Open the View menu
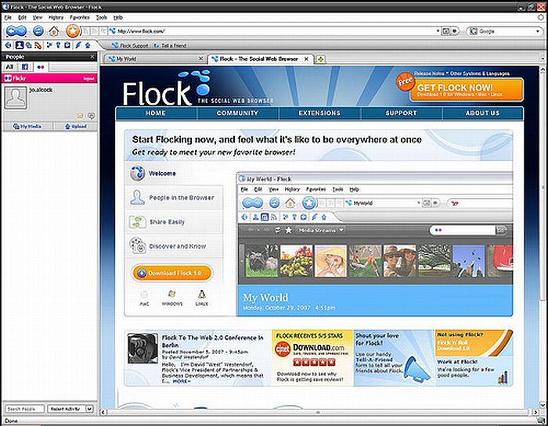Screen dimensions: 548x426 [x=38, y=17]
